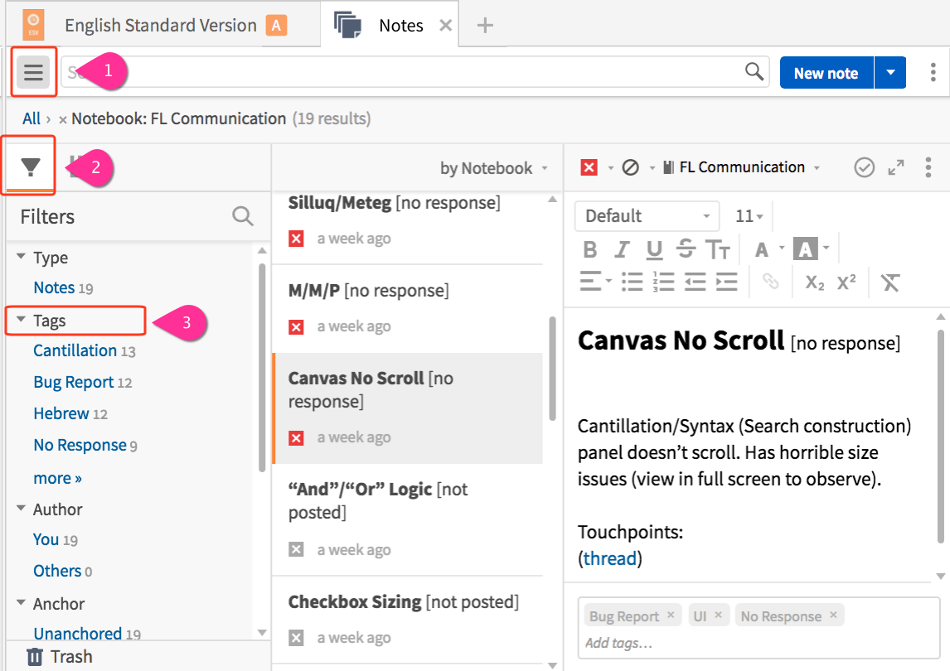Open the text alignment dropdown
950x671 pixels.
pyautogui.click(x=595, y=281)
